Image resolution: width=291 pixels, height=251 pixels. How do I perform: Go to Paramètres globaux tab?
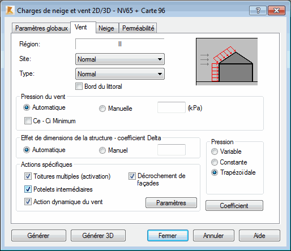click(x=41, y=28)
